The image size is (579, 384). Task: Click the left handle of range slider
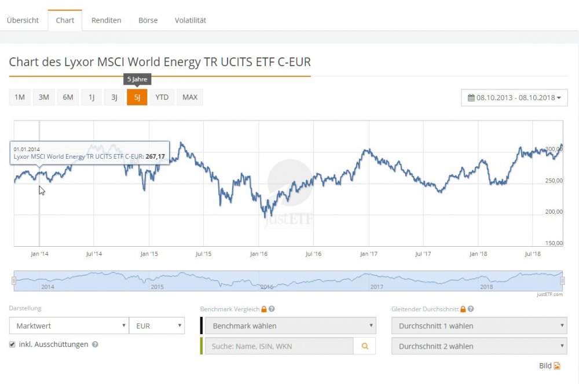pyautogui.click(x=14, y=281)
